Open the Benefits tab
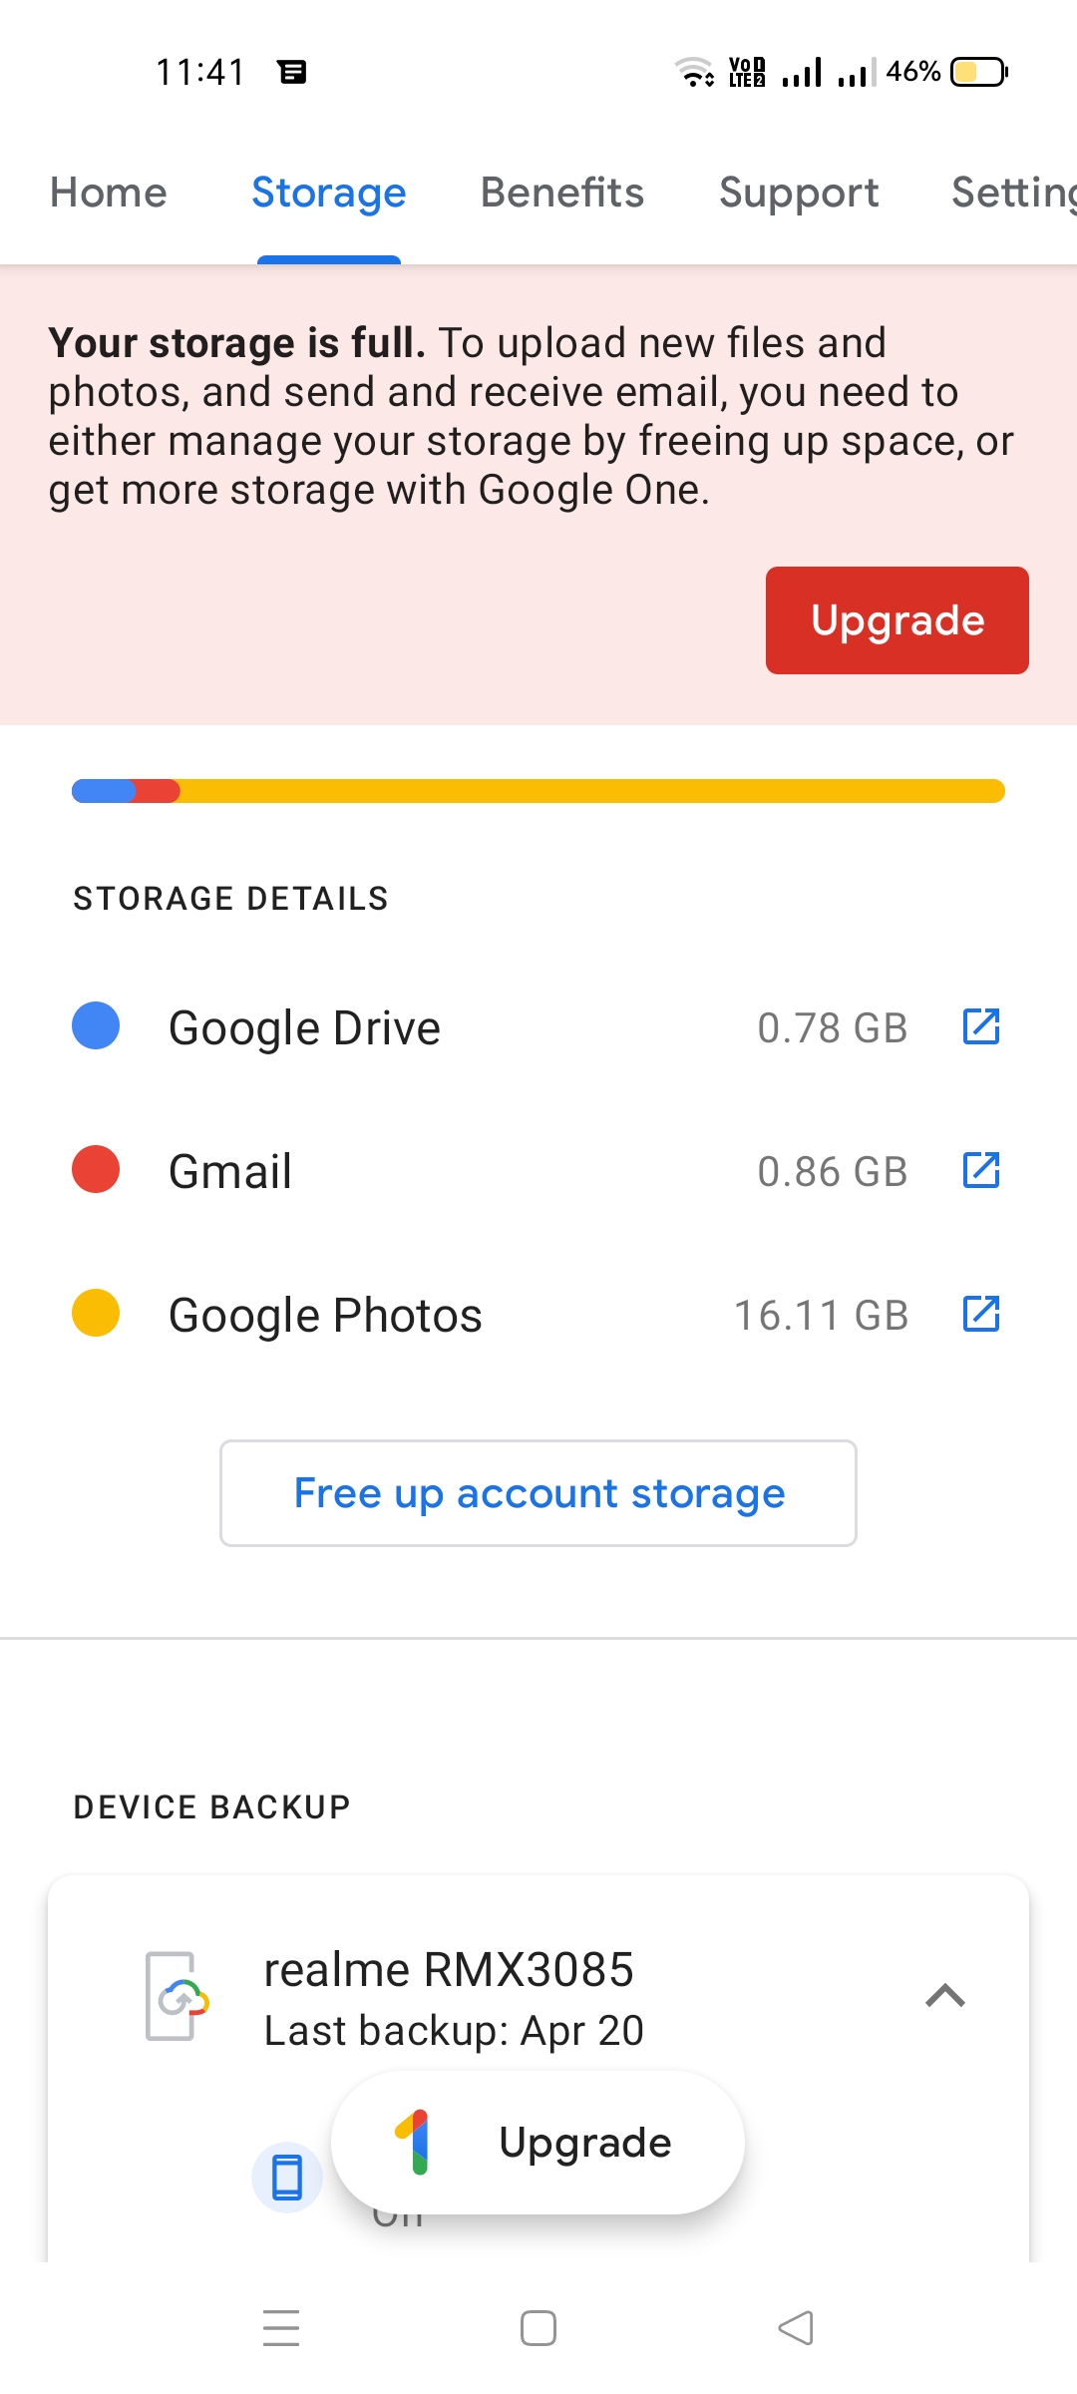Image resolution: width=1077 pixels, height=2394 pixels. pyautogui.click(x=562, y=193)
